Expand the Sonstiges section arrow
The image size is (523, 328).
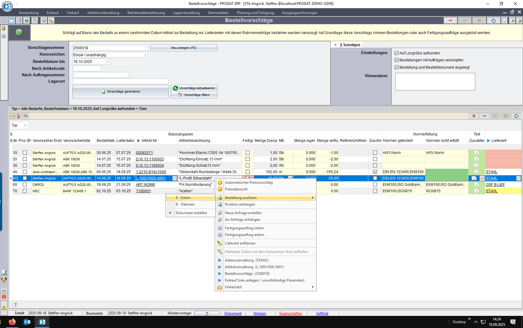(336, 45)
